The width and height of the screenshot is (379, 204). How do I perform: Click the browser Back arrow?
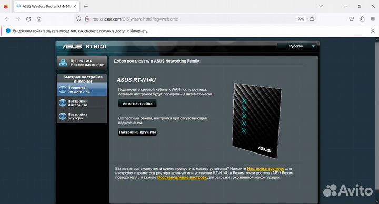[7, 19]
